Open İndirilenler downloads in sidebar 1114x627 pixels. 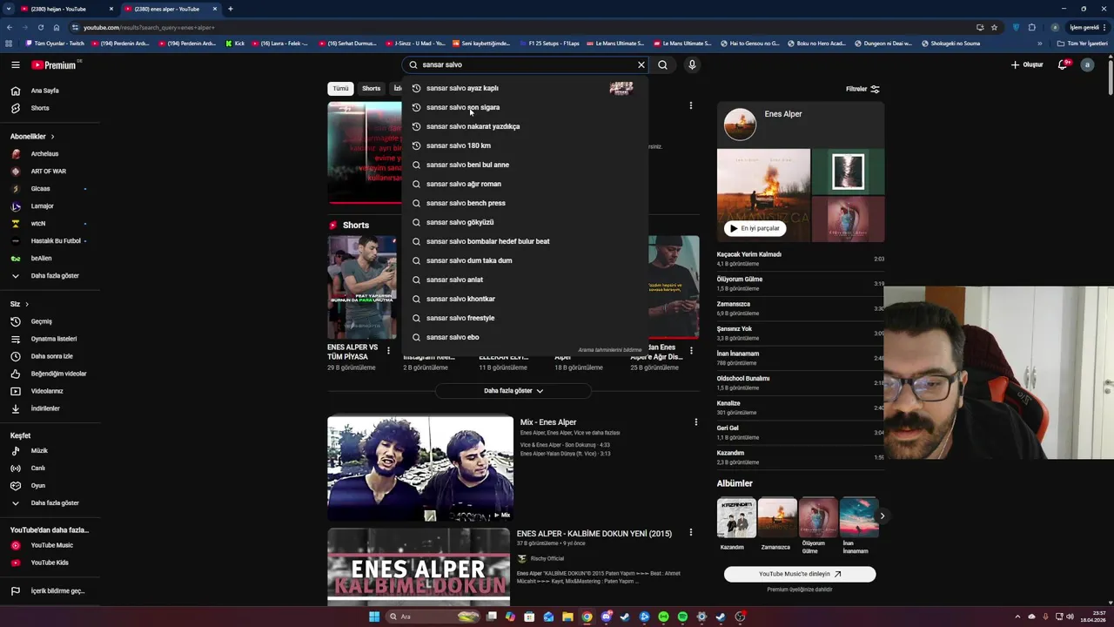point(45,408)
